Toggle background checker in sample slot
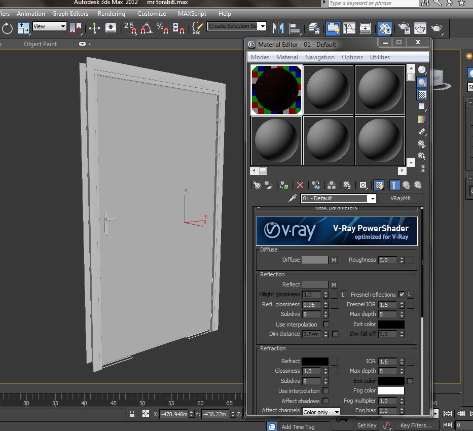The height and width of the screenshot is (431, 473). [422, 95]
